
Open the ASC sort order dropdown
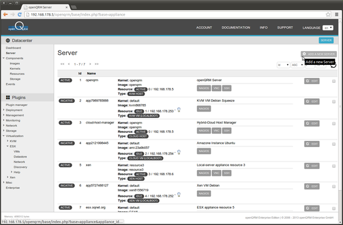pos(297,65)
